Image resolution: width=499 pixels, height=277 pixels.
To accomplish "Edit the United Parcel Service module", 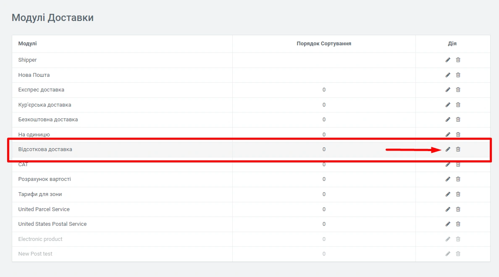I will tap(448, 209).
